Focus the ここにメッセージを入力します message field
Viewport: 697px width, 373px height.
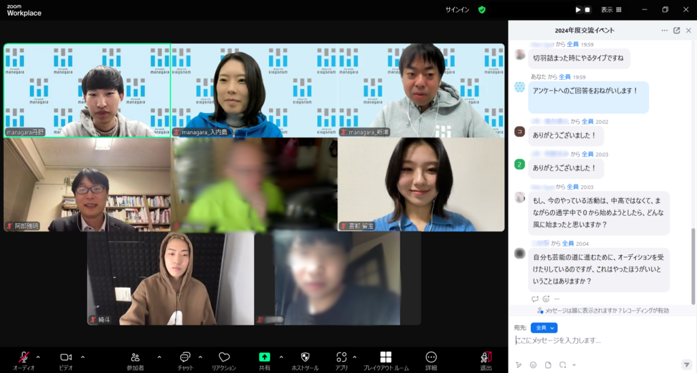click(x=600, y=340)
